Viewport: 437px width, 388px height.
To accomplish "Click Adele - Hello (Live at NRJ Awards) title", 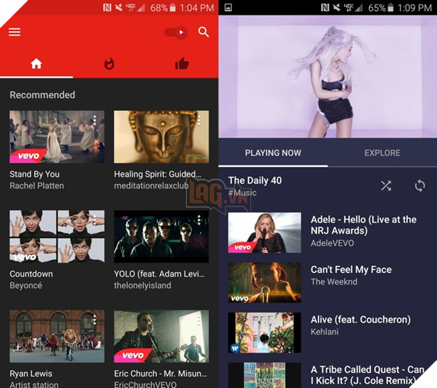I will pyautogui.click(x=363, y=225).
